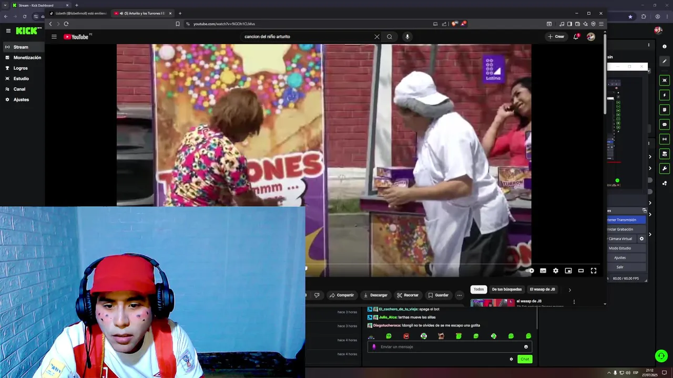The image size is (673, 378).
Task: Toggle YouTube autoplay switch
Action: (x=531, y=271)
